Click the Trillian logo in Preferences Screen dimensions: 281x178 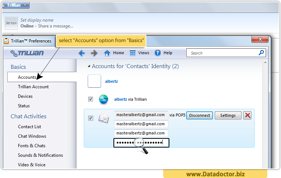click(27, 53)
